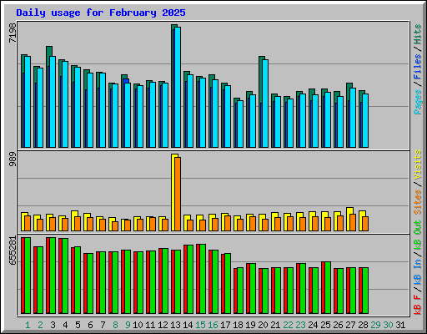Click day label 15 on the axis
This screenshot has height=334, width=427.
(x=200, y=325)
